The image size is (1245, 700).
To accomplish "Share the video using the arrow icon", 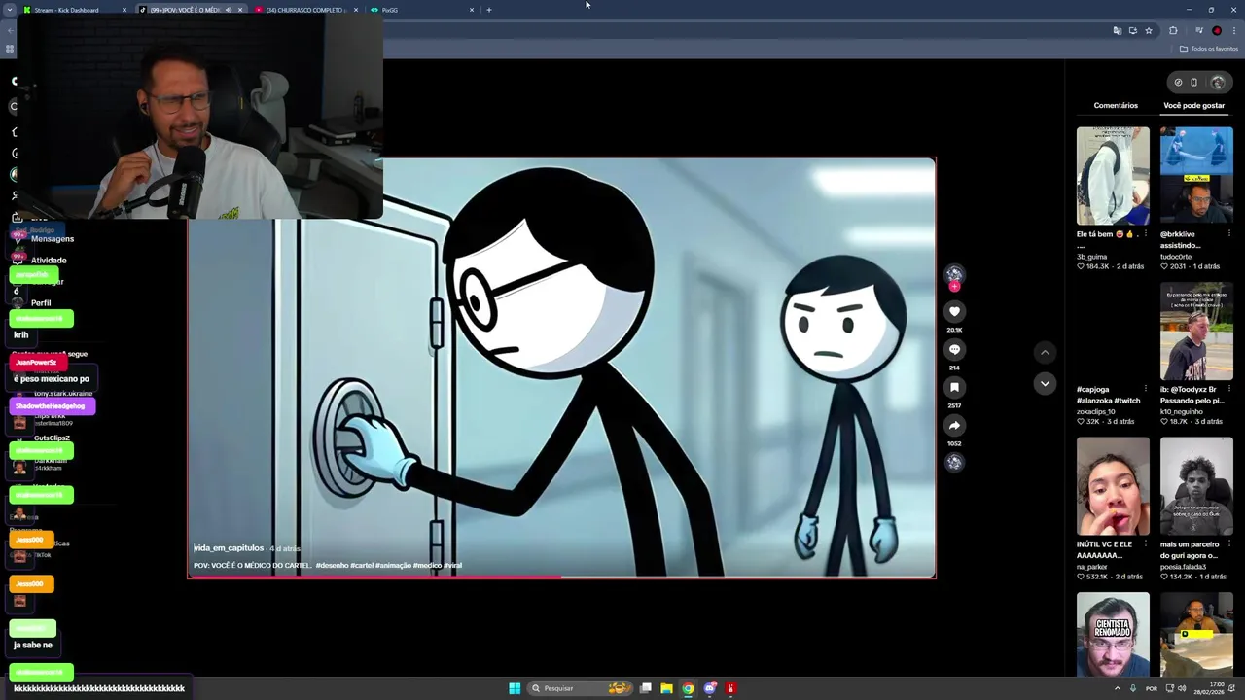I will pyautogui.click(x=954, y=425).
